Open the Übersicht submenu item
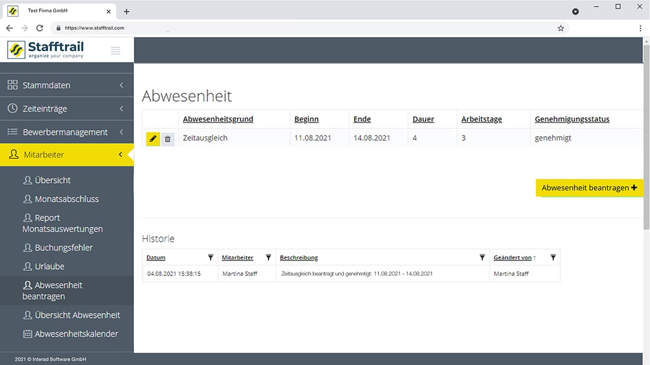The image size is (650, 365). 52,181
